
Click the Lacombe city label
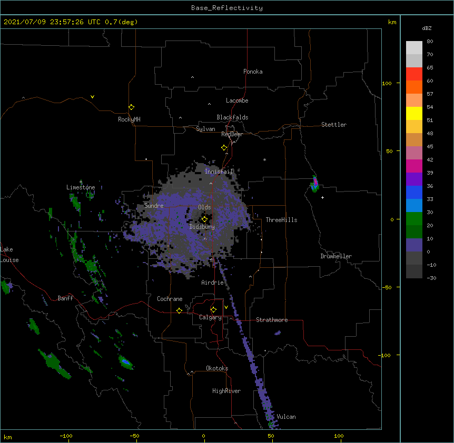[x=237, y=100]
